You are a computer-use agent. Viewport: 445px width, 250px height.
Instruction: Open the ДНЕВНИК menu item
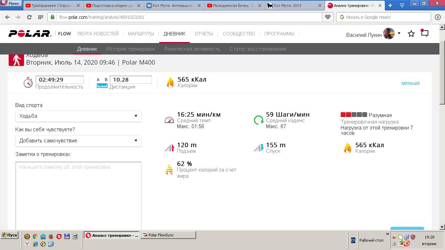175,34
